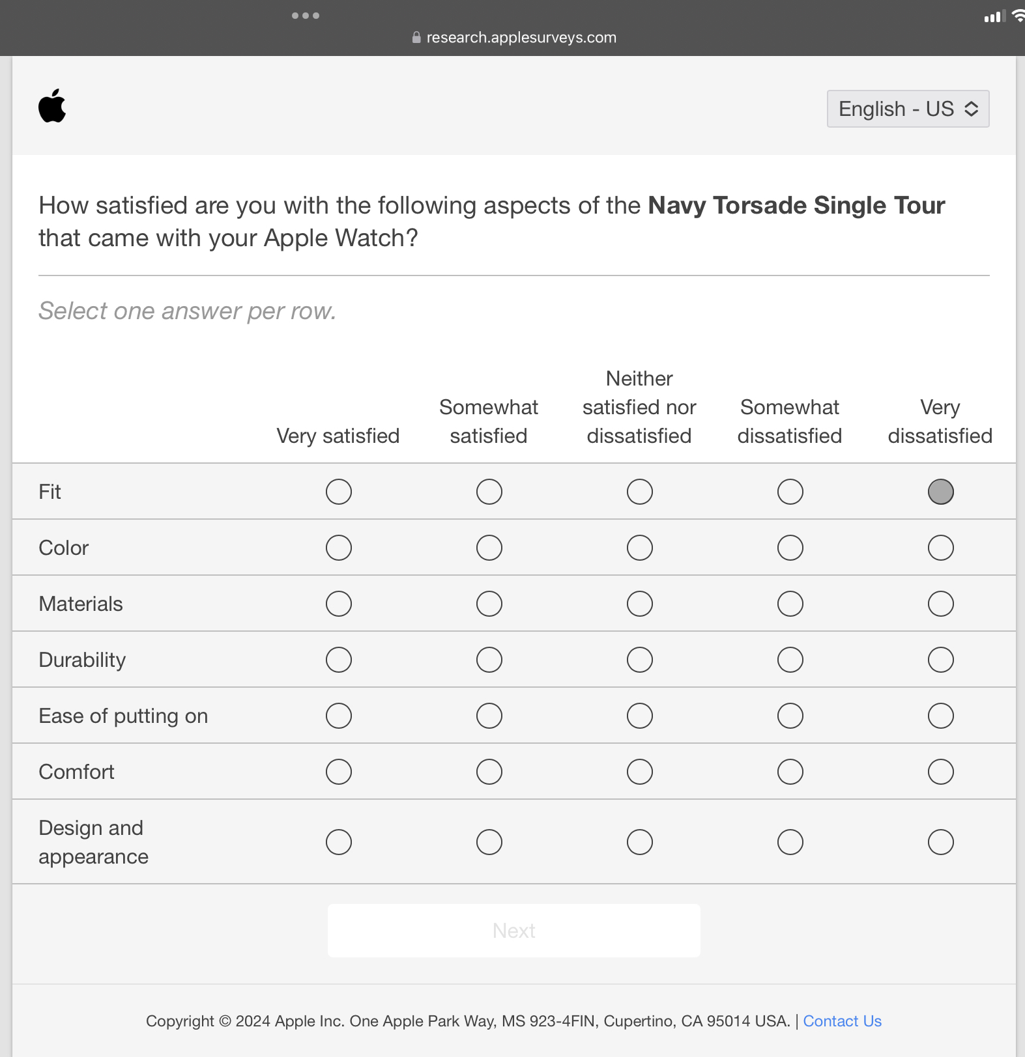Viewport: 1025px width, 1057px height.
Task: Click the Apple logo icon
Action: 52,106
